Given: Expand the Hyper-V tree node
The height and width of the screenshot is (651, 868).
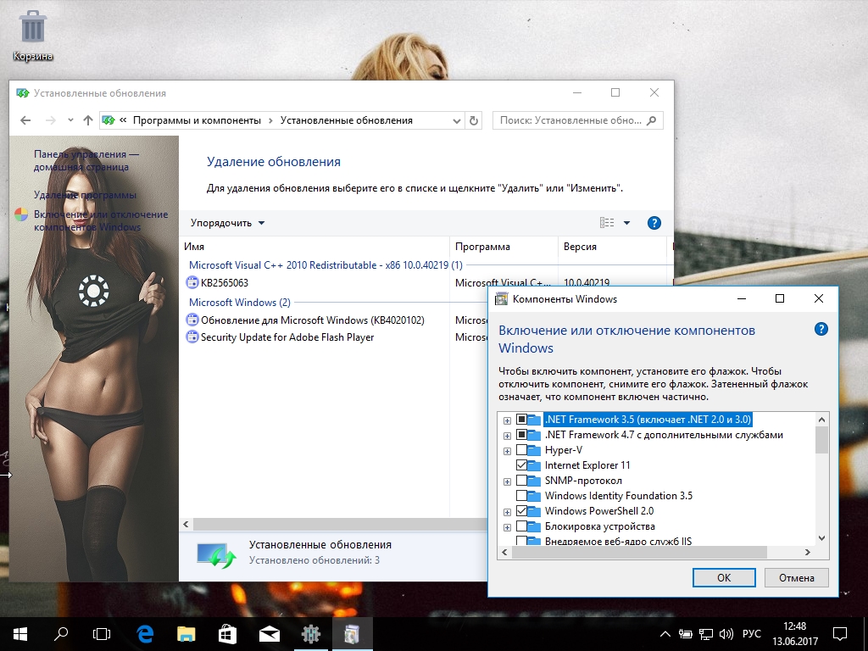Looking at the screenshot, I should [x=507, y=451].
